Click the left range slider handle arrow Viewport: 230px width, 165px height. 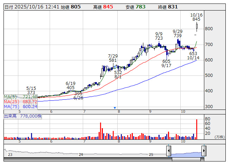[169, 151]
